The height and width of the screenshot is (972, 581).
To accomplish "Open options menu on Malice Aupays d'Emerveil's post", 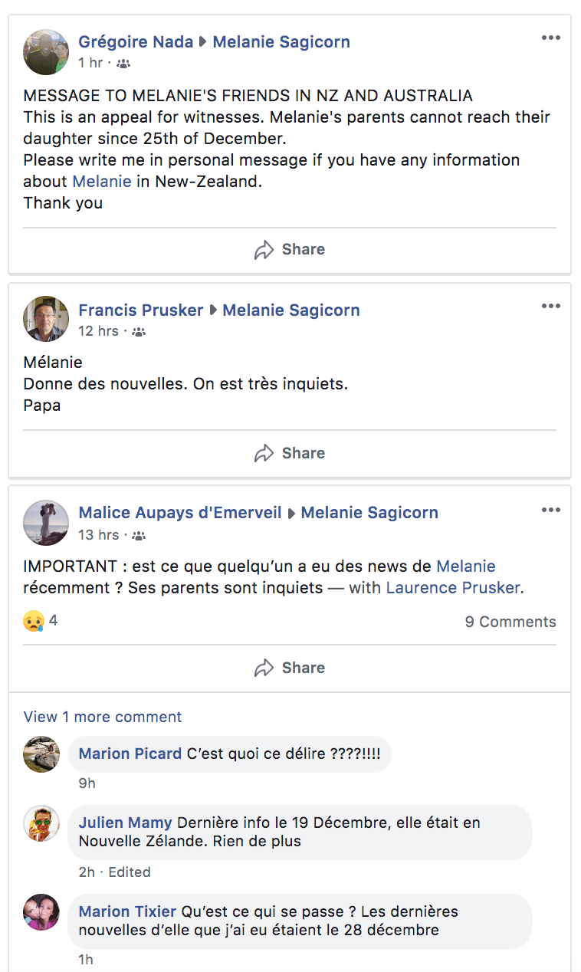I will 551,510.
